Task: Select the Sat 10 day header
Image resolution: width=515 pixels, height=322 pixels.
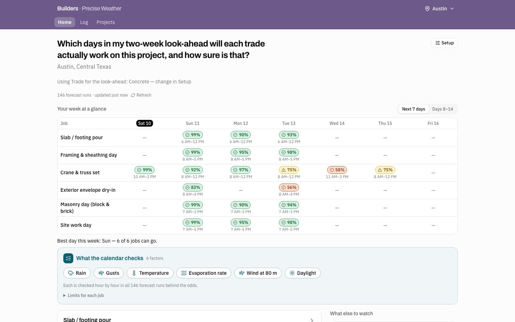Action: [144, 123]
